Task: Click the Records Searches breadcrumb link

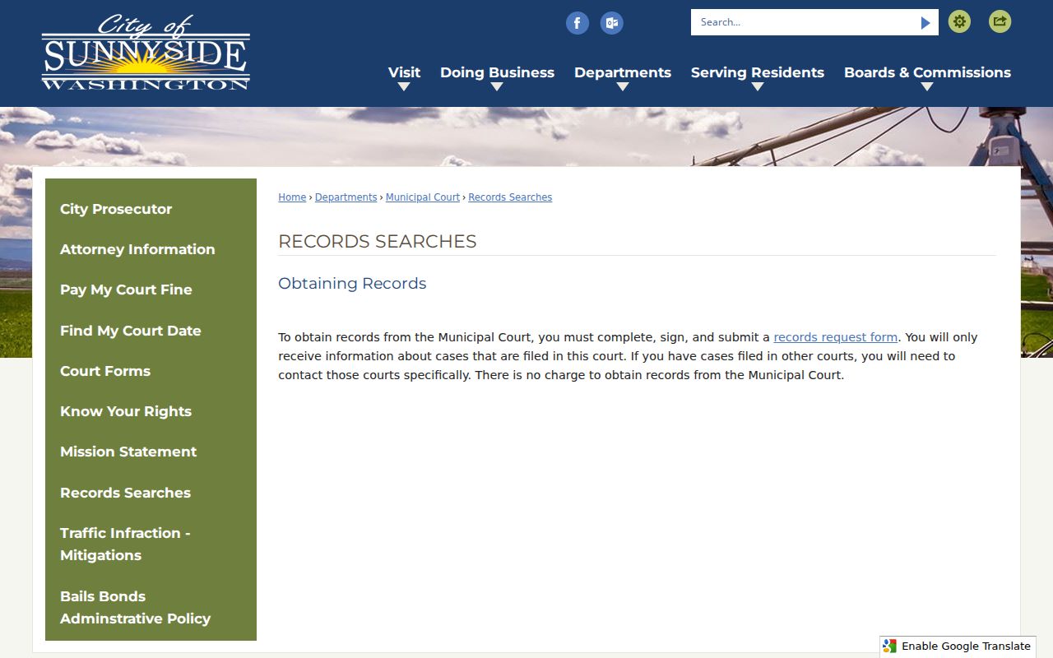Action: [510, 197]
